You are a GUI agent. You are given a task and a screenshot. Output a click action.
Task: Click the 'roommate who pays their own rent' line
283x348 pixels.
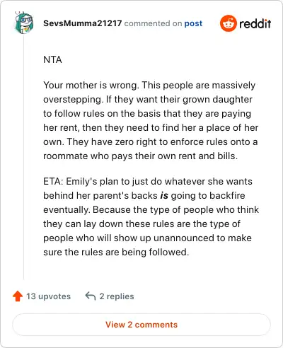[x=140, y=156]
